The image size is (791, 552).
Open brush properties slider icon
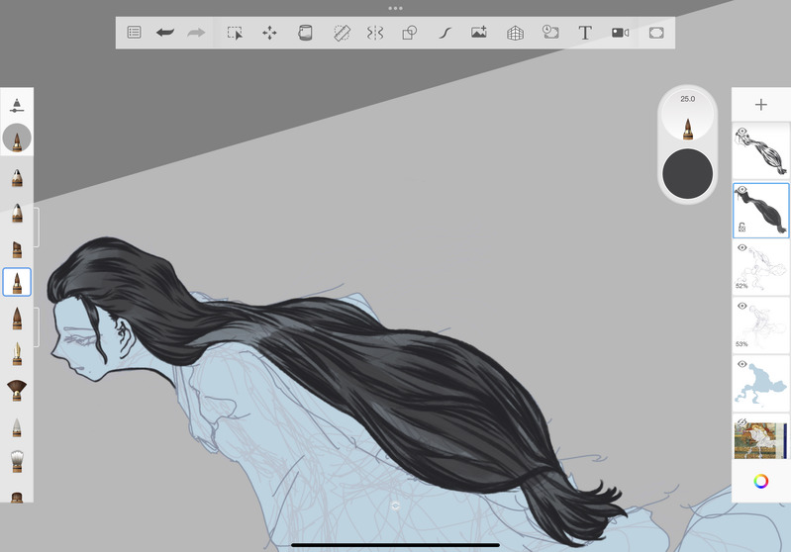tap(17, 106)
